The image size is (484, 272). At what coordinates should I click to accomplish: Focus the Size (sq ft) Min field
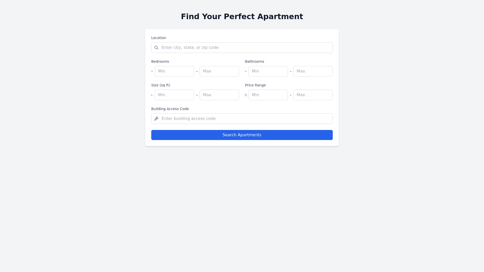coord(174,95)
